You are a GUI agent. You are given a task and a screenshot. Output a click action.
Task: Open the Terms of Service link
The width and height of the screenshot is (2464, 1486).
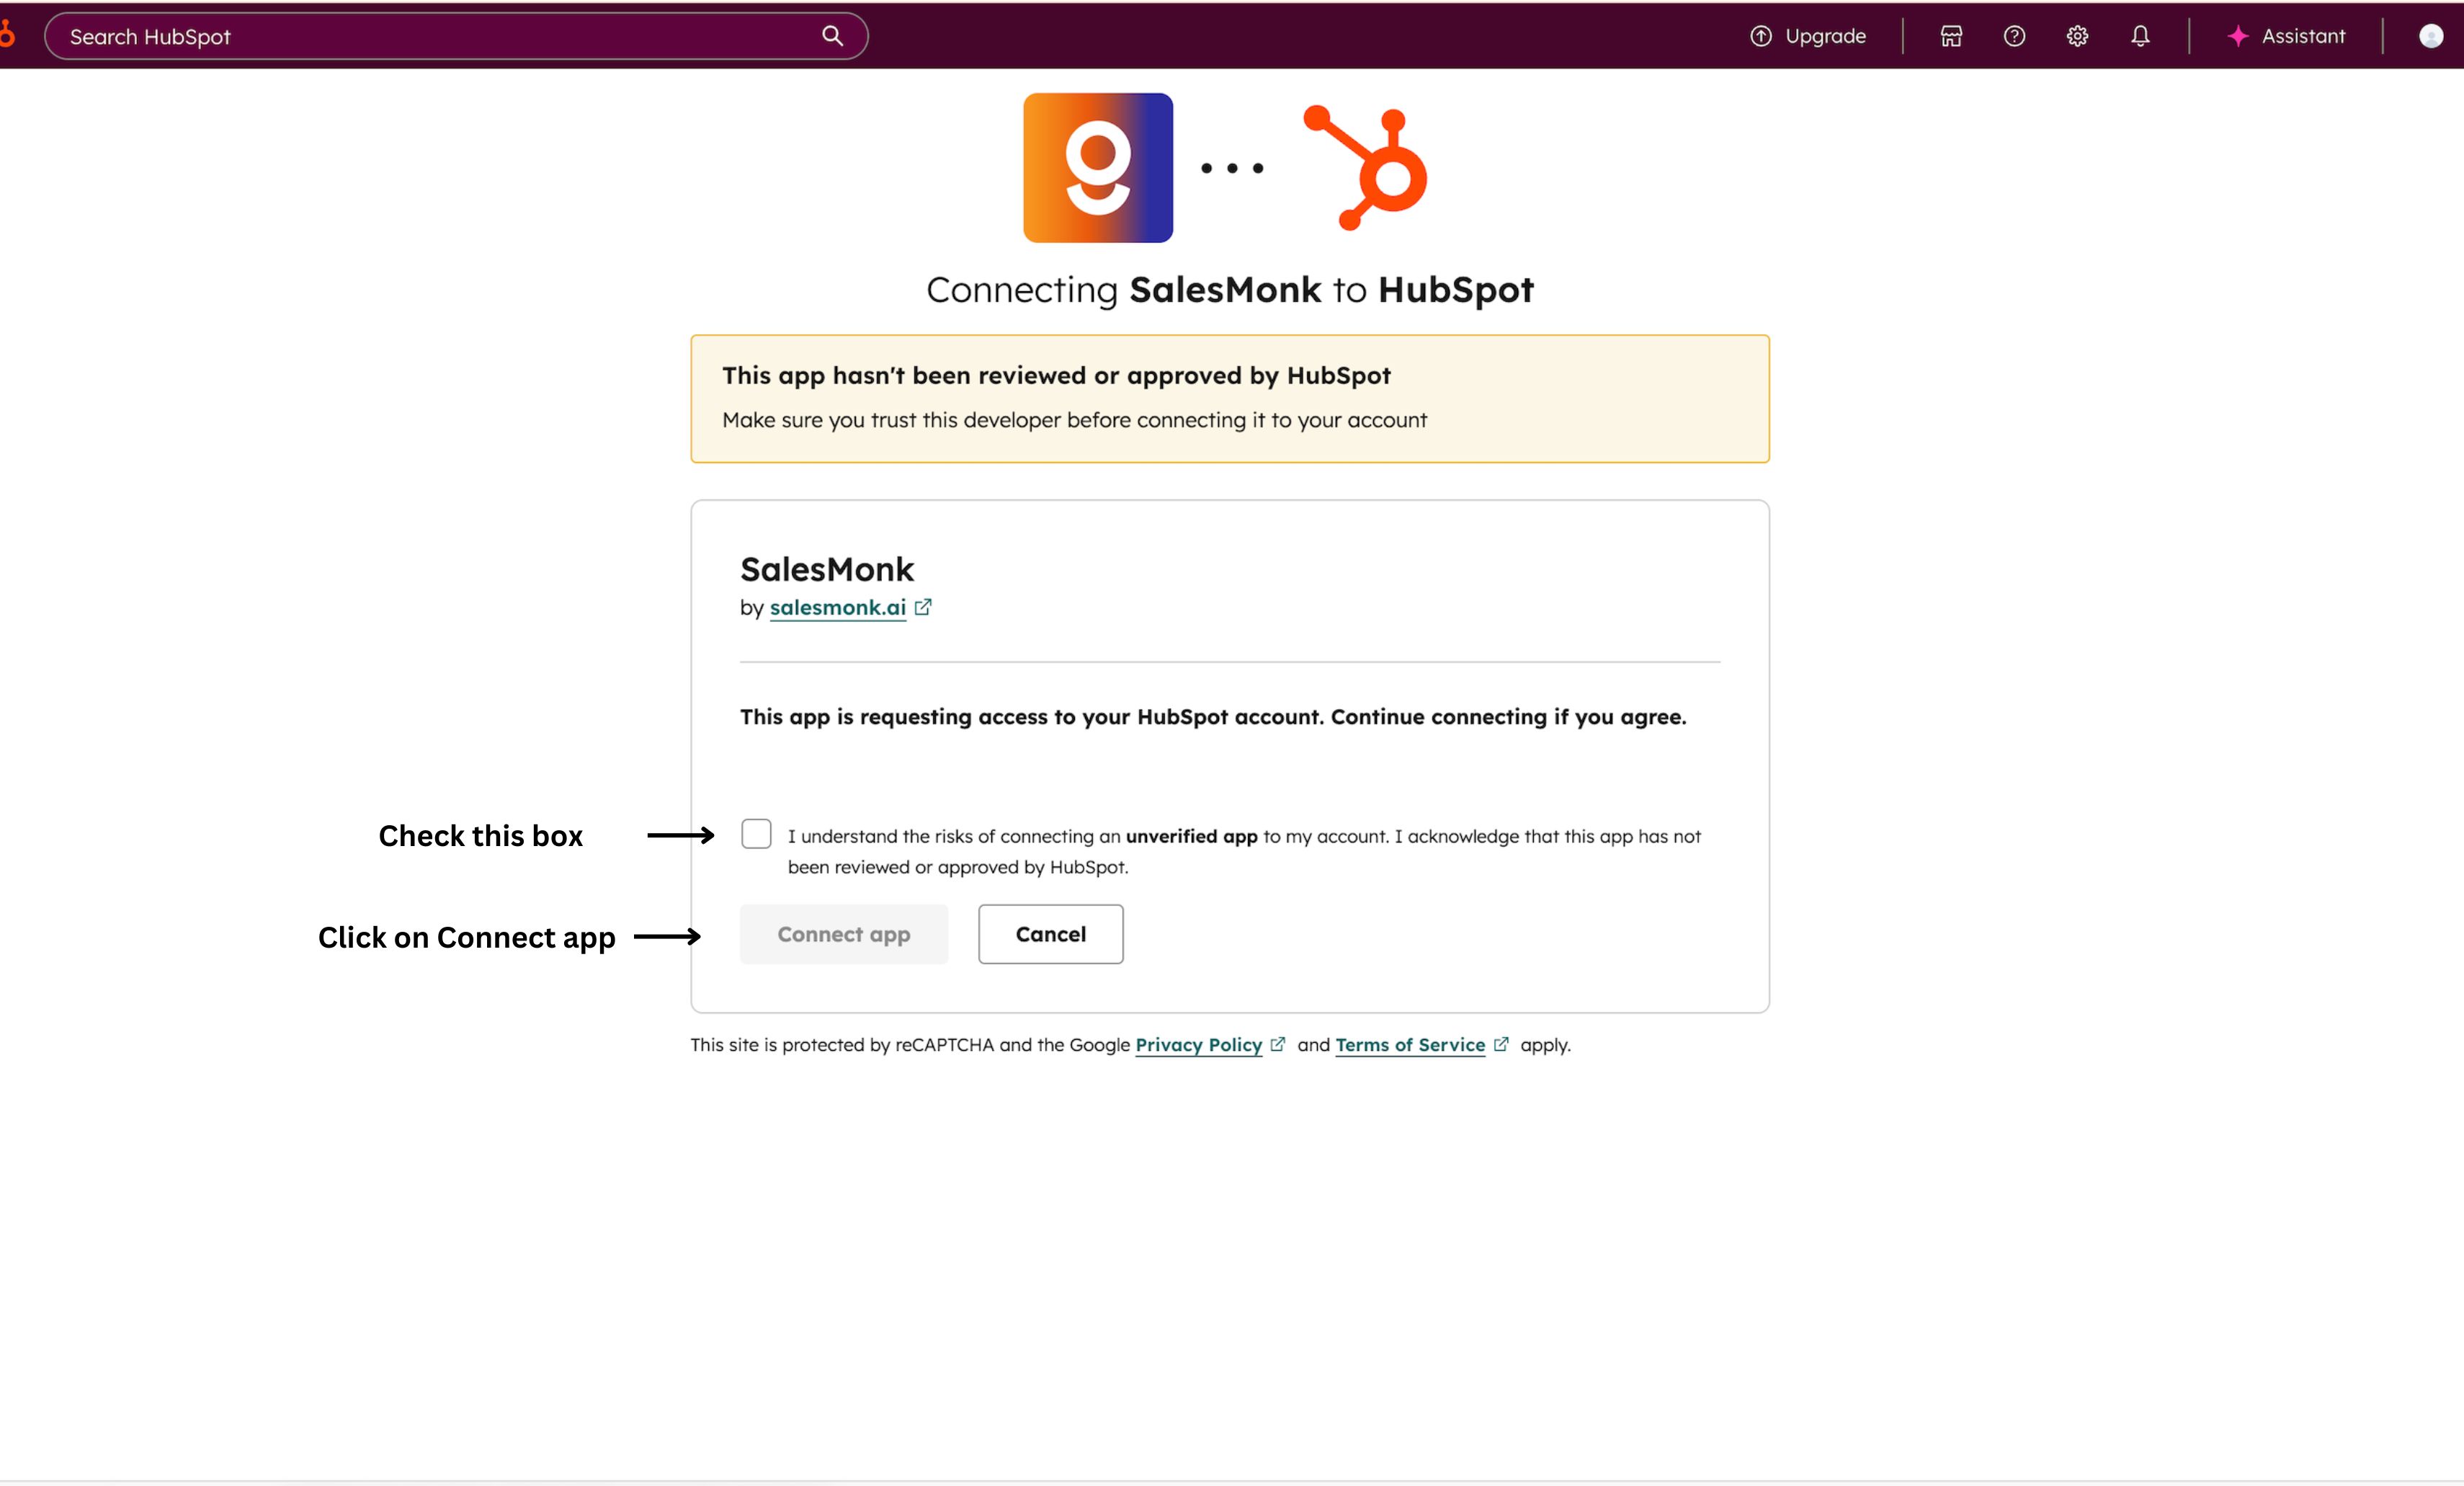(x=1409, y=1045)
